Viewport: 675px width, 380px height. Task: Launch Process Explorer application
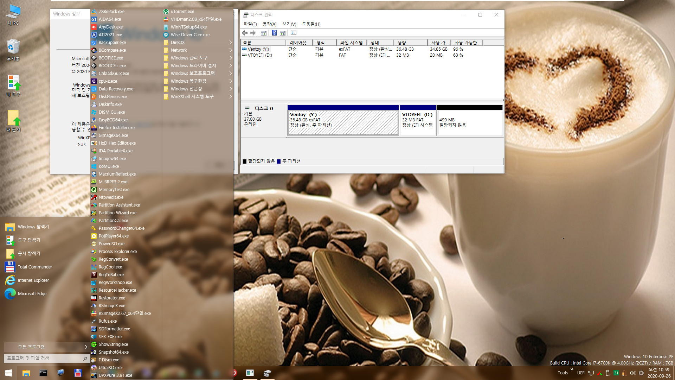coord(117,251)
